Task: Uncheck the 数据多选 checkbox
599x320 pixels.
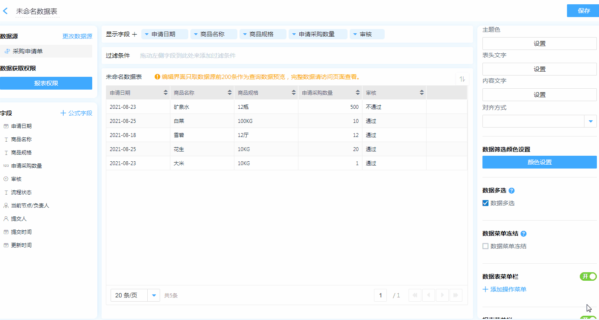Action: [485, 203]
